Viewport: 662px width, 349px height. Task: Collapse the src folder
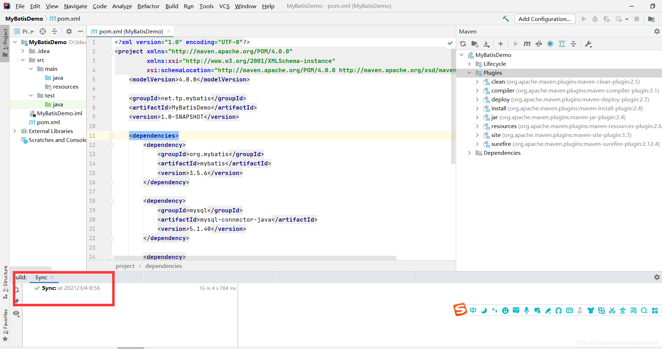(23, 60)
